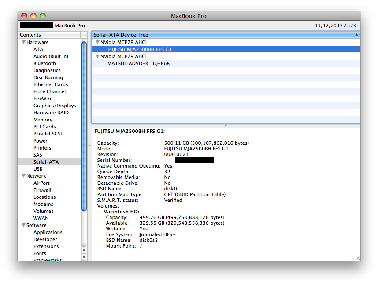
Task: Click the Macintosh HD volume heading
Action: point(121,212)
